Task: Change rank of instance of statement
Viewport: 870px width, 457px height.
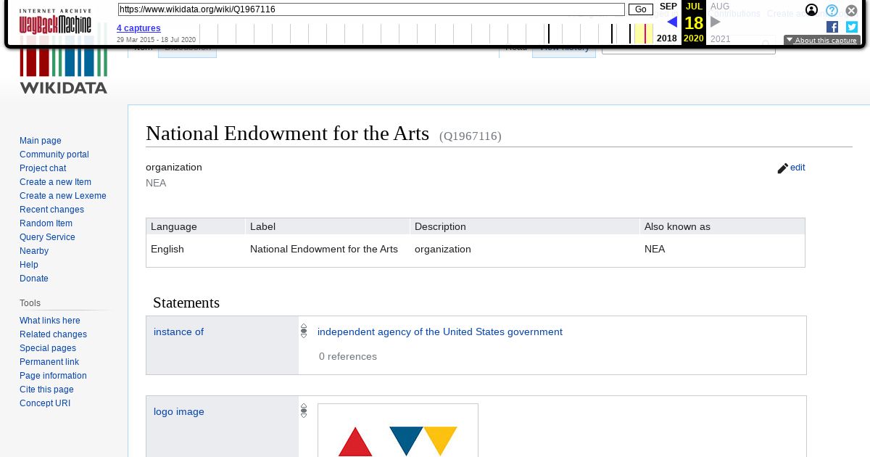Action: tap(304, 332)
